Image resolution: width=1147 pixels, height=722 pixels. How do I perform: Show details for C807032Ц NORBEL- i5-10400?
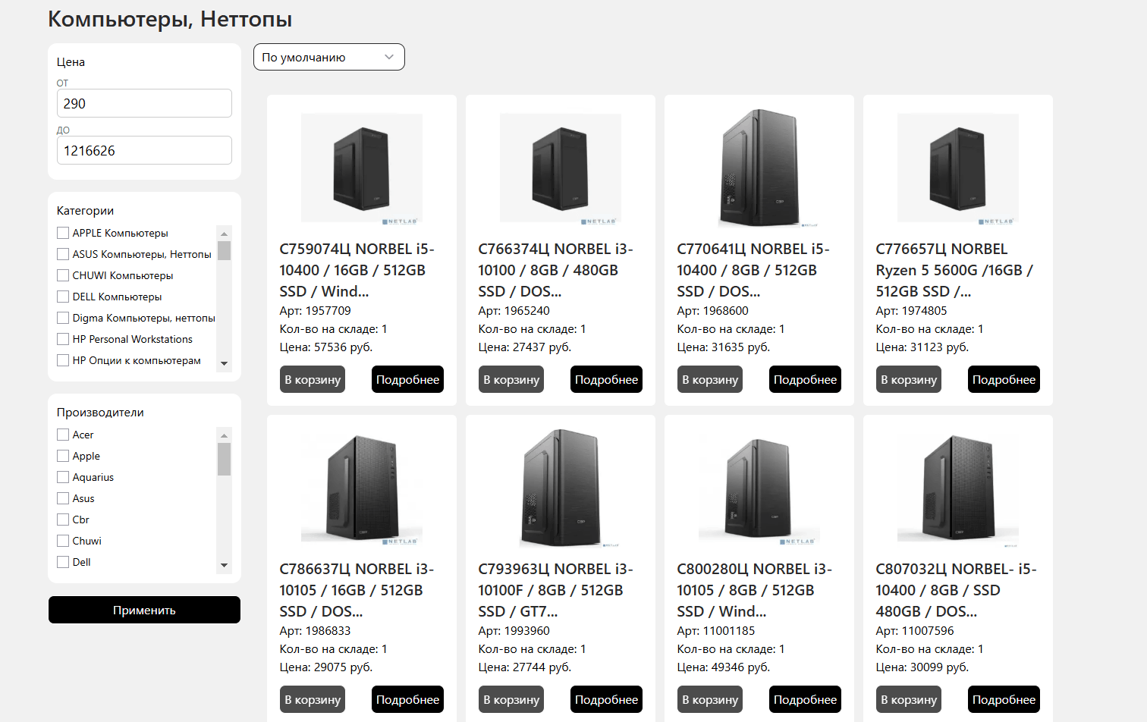click(1004, 699)
